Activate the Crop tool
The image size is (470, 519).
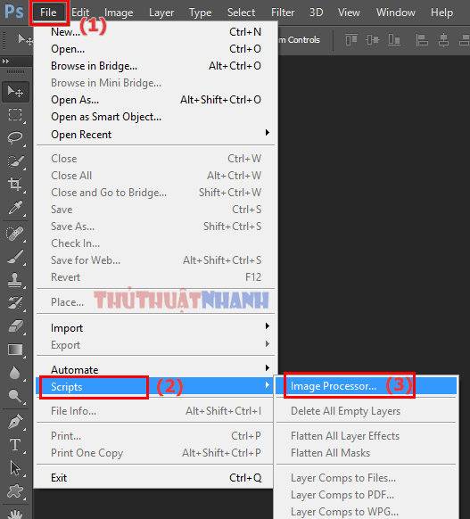click(x=15, y=184)
